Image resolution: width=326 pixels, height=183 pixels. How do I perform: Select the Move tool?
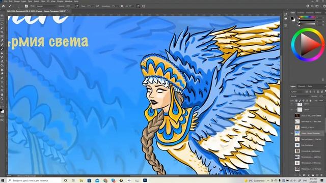(x=2, y=16)
